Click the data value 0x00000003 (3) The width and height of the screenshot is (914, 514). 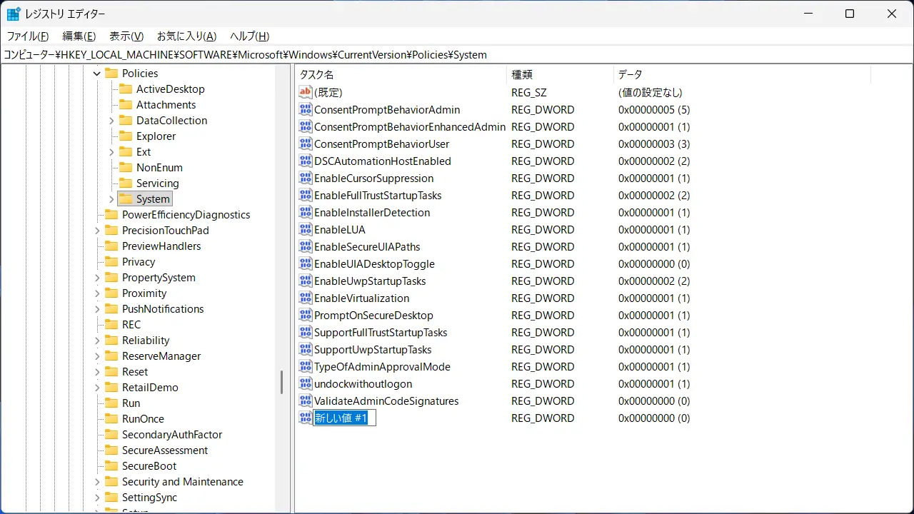coord(654,143)
